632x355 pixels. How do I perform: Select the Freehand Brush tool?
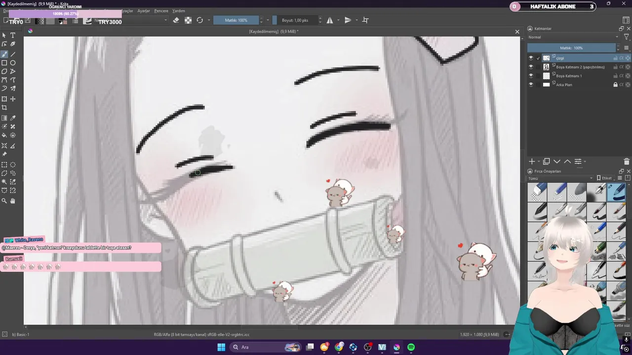pos(4,54)
